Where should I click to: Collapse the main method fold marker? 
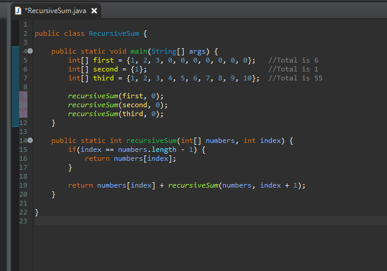(x=30, y=51)
